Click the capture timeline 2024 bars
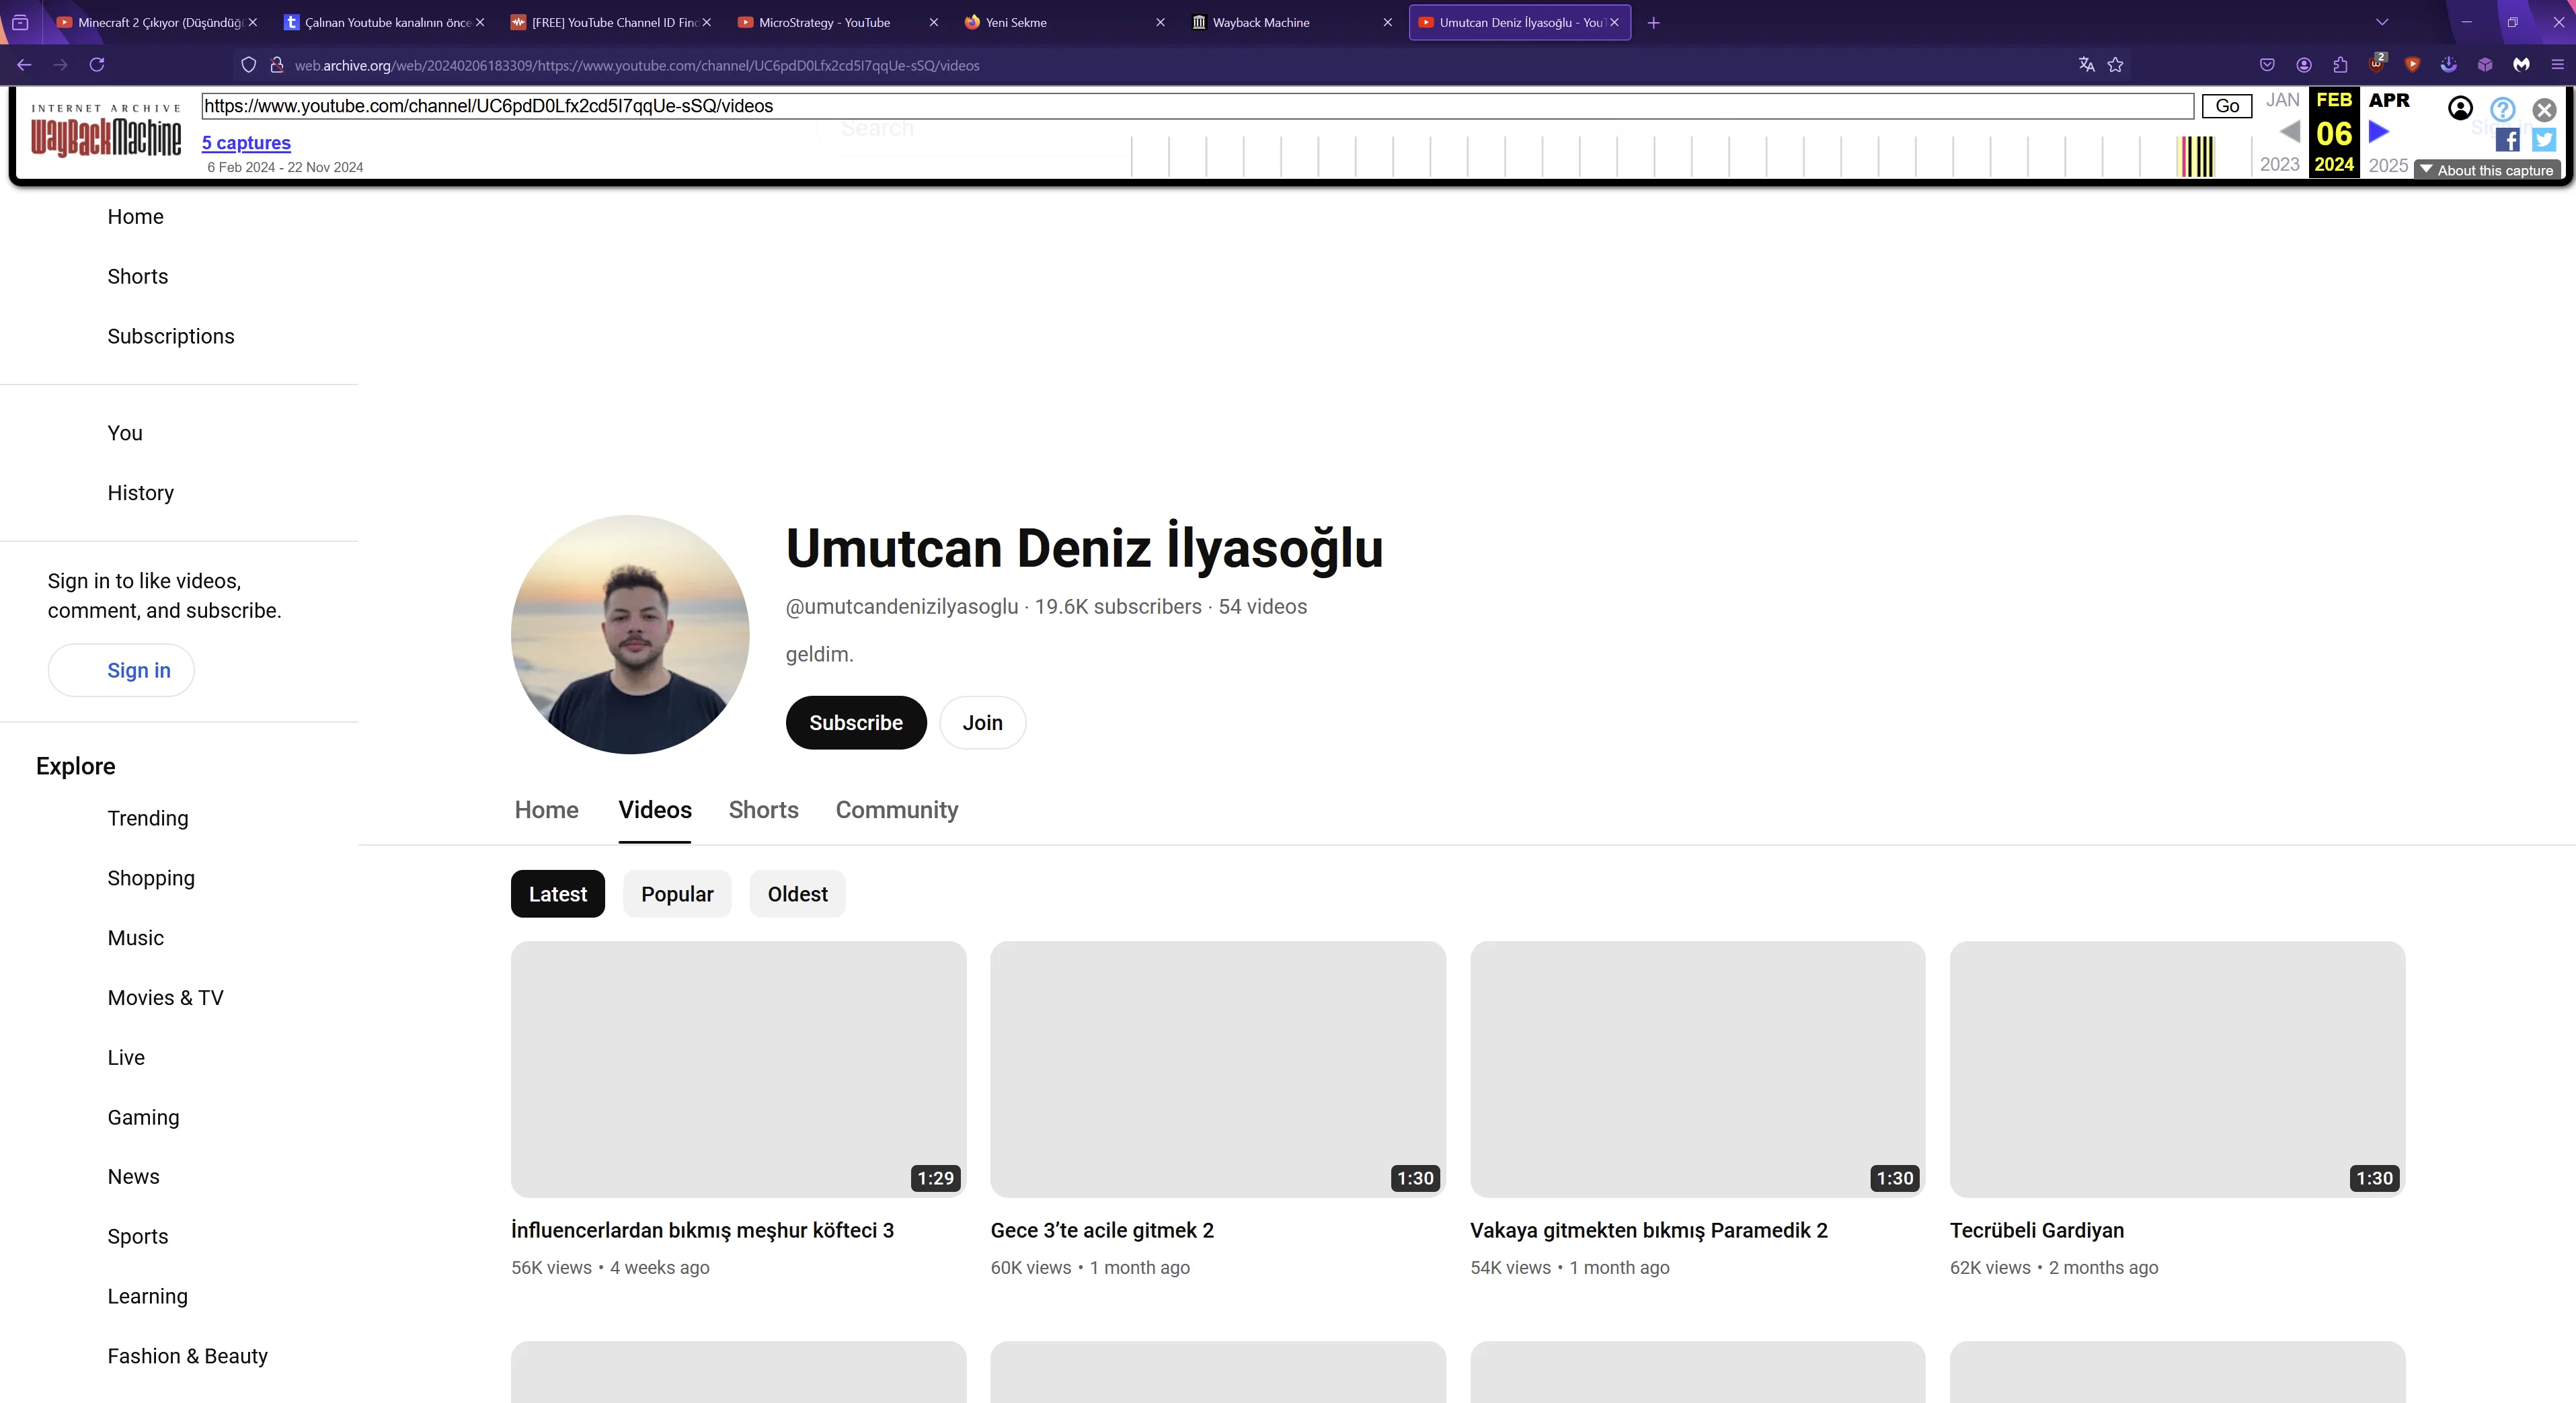This screenshot has height=1403, width=2576. [2196, 156]
